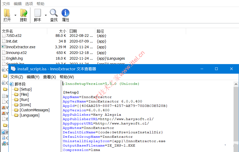Screen dimensions: 239x152
Task: Open the 帮助 menu in main window
Action: [x=40, y=4]
